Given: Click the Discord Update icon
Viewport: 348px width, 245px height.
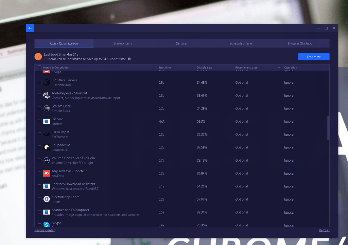Looking at the screenshot, I should pyautogui.click(x=47, y=121).
